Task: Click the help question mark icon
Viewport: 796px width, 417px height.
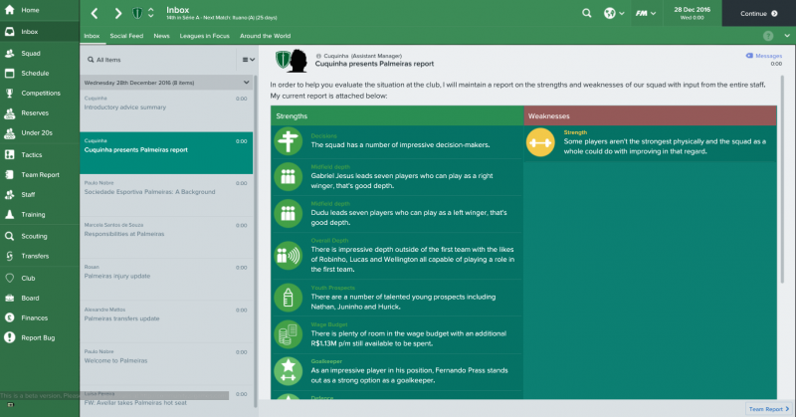Action: (767, 36)
